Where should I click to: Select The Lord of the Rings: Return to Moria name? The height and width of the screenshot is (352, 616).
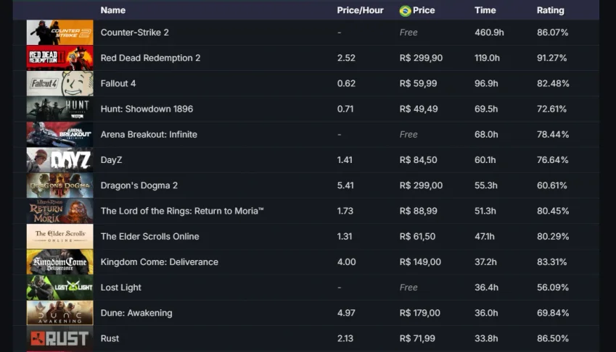pyautogui.click(x=182, y=211)
